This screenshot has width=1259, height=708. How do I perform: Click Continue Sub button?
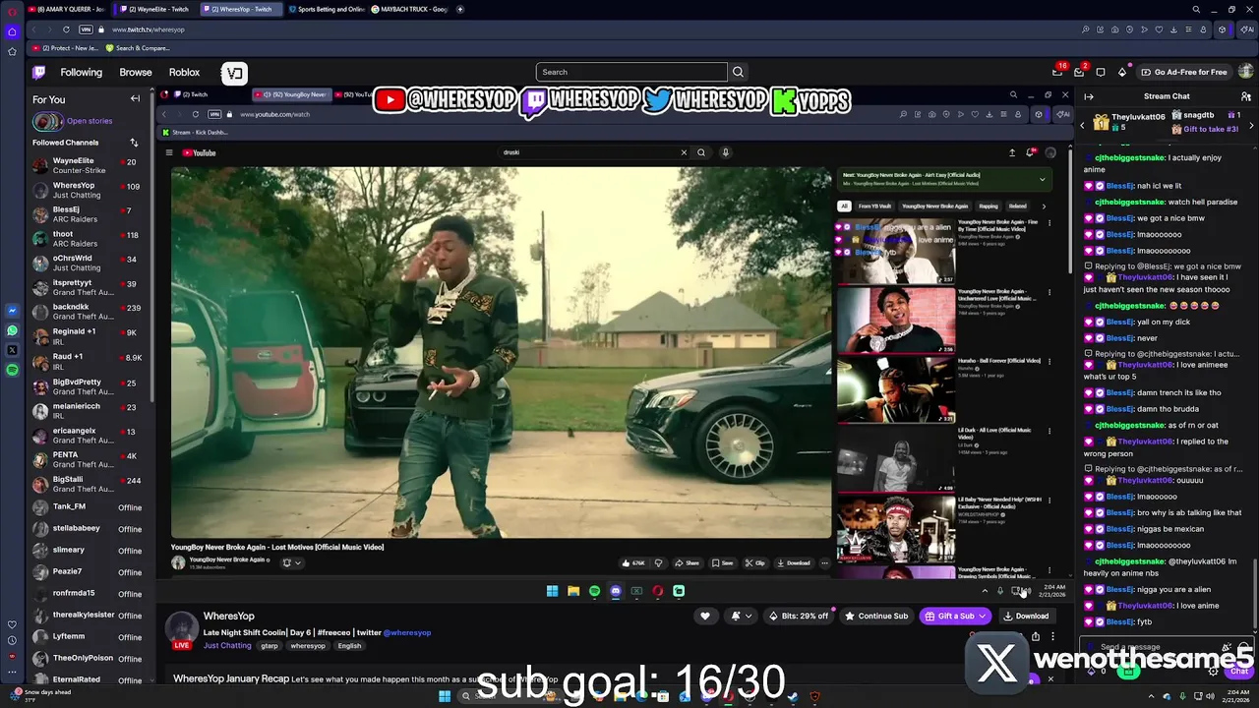tap(876, 616)
